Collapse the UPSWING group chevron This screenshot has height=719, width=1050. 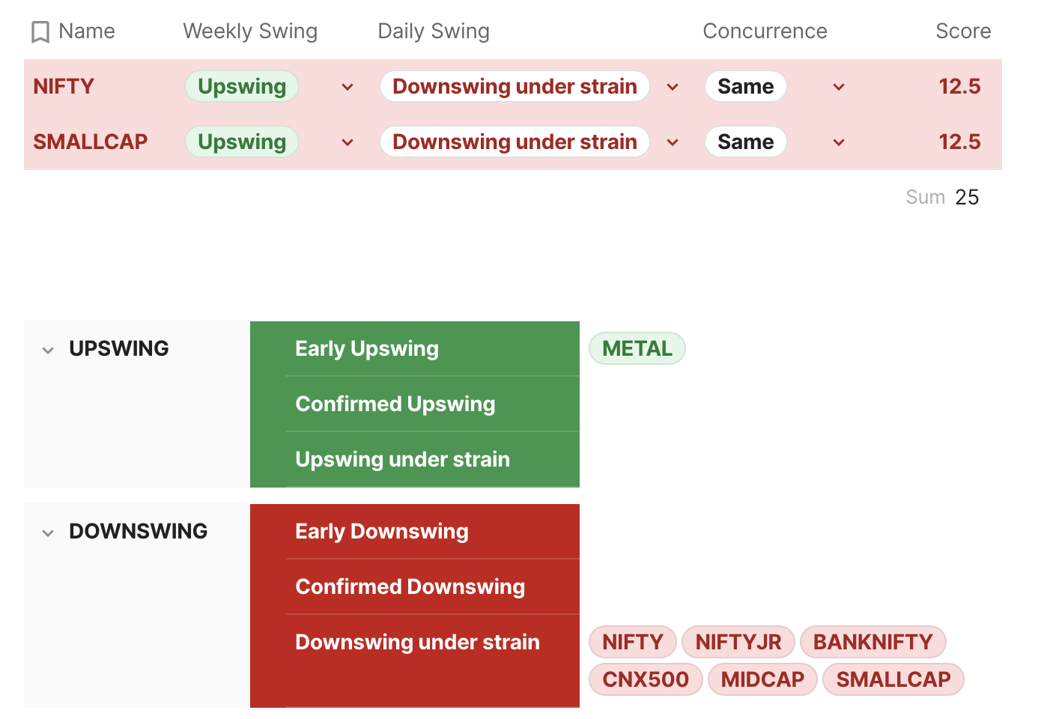click(48, 350)
